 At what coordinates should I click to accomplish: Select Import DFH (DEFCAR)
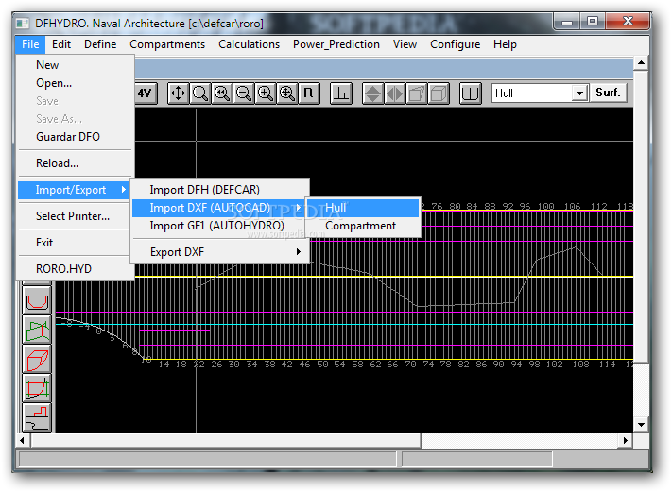click(220, 190)
